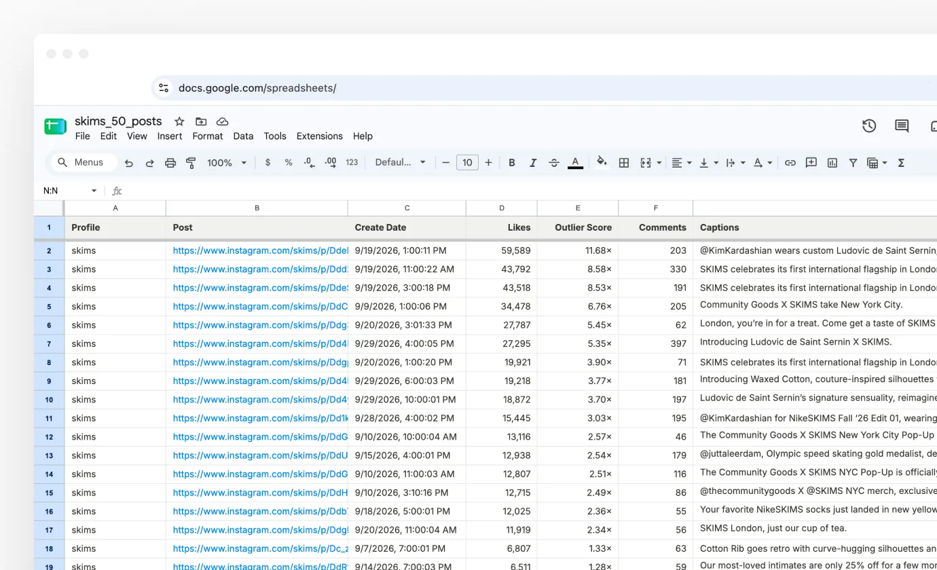Open the font family dropdown

(400, 162)
